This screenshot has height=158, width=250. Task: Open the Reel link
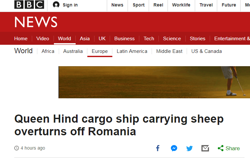tap(159, 5)
